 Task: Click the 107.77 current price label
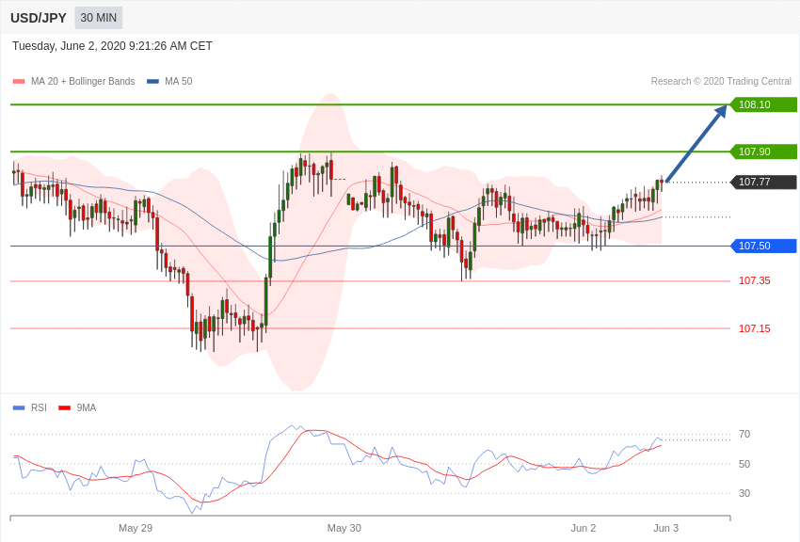[x=763, y=182]
